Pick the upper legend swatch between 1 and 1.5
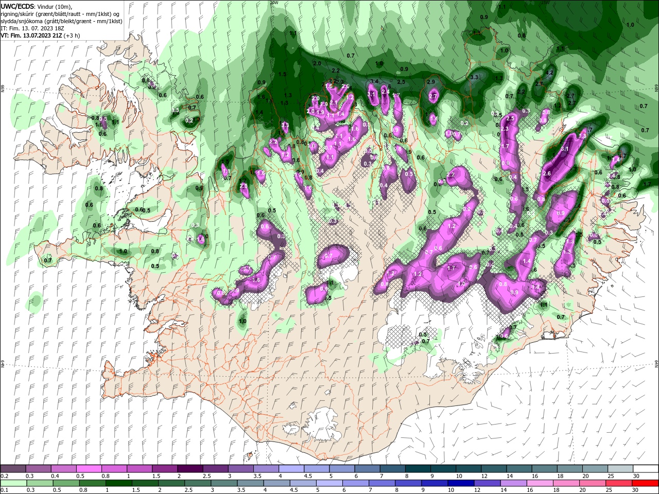The height and width of the screenshot is (494, 659). (140, 469)
